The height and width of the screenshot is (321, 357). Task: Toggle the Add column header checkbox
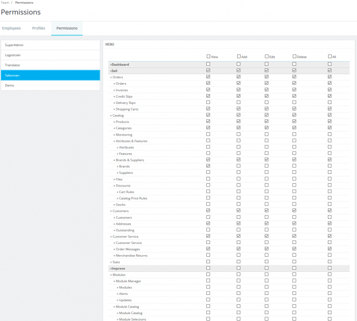[238, 56]
